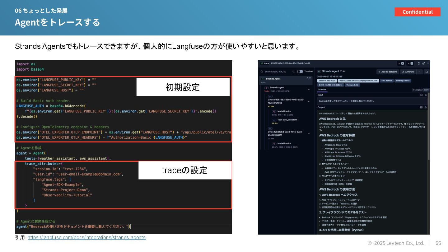Click the agent("Bedrockの使い方…") code line
Image resolution: width=448 pixels, height=252 pixels.
click(x=74, y=226)
